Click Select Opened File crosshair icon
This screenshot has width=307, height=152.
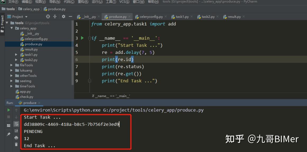48,16
